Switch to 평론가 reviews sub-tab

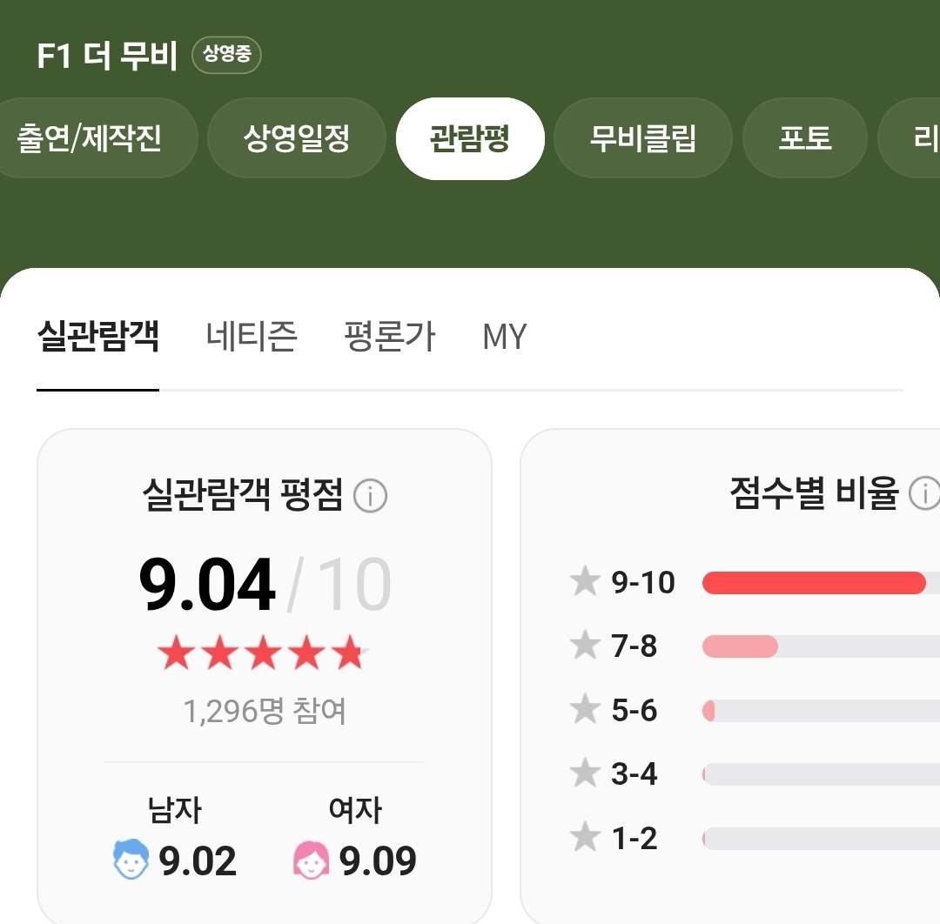[x=389, y=336]
